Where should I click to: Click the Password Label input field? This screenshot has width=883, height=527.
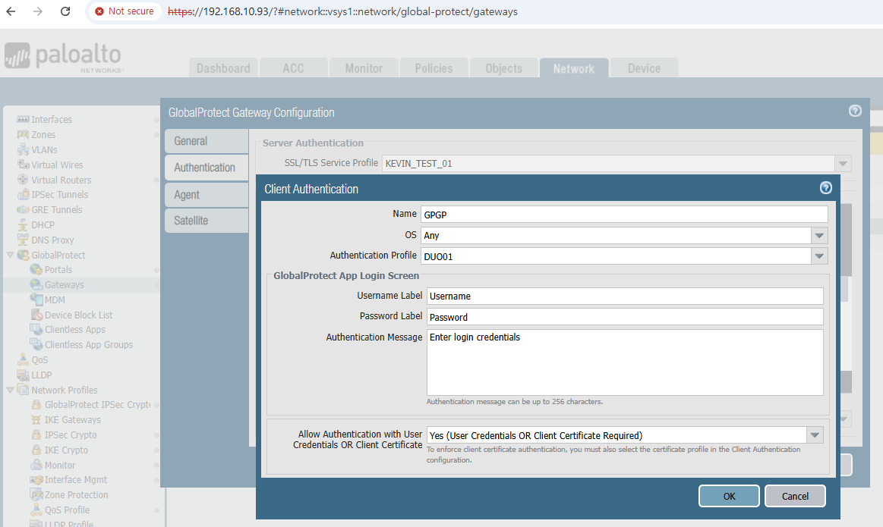[625, 317]
